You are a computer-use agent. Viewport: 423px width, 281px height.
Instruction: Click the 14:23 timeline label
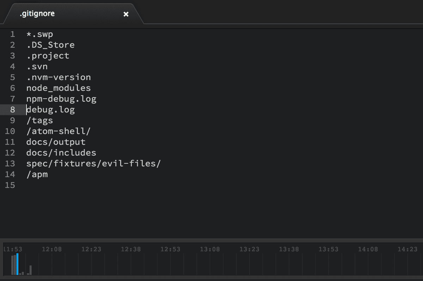click(407, 249)
